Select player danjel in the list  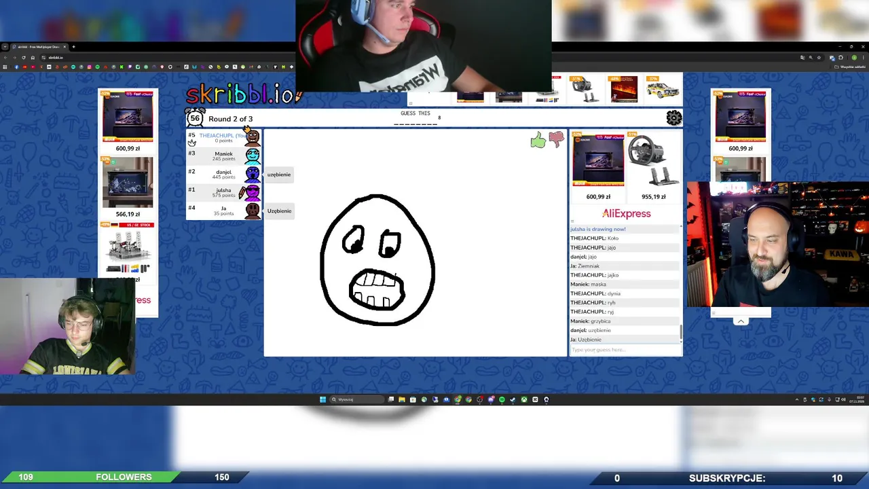(x=223, y=174)
